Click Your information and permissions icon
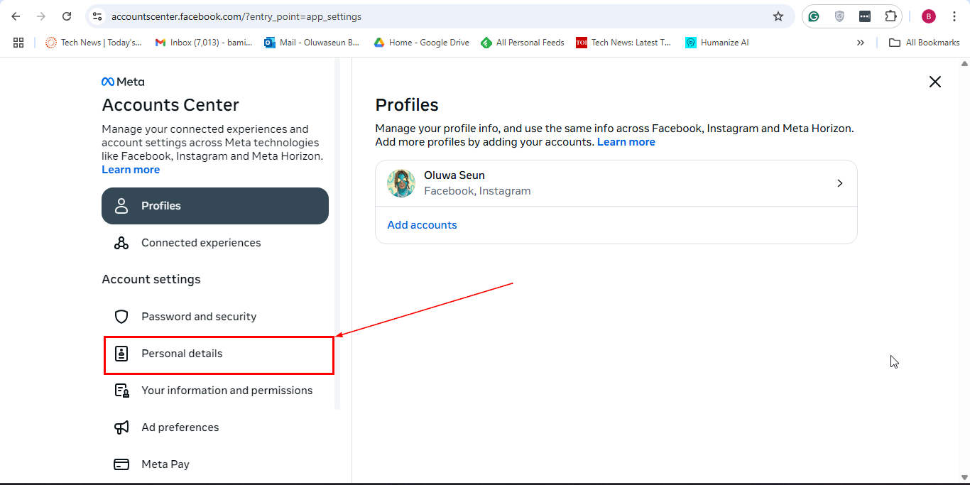This screenshot has width=970, height=485. 121,391
